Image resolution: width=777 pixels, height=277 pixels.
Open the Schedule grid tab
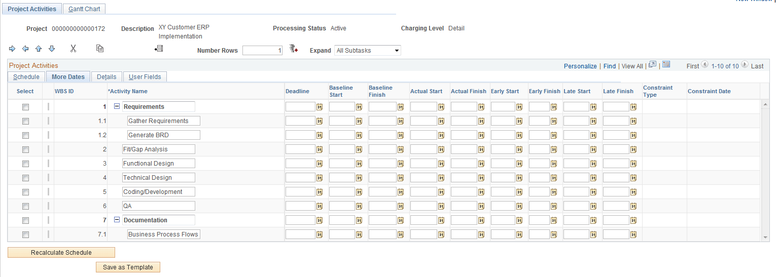[x=26, y=77]
